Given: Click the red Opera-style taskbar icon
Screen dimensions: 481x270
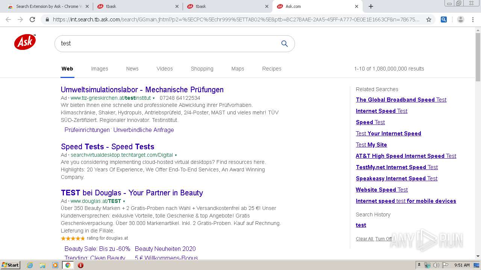Looking at the screenshot, I should [80, 265].
